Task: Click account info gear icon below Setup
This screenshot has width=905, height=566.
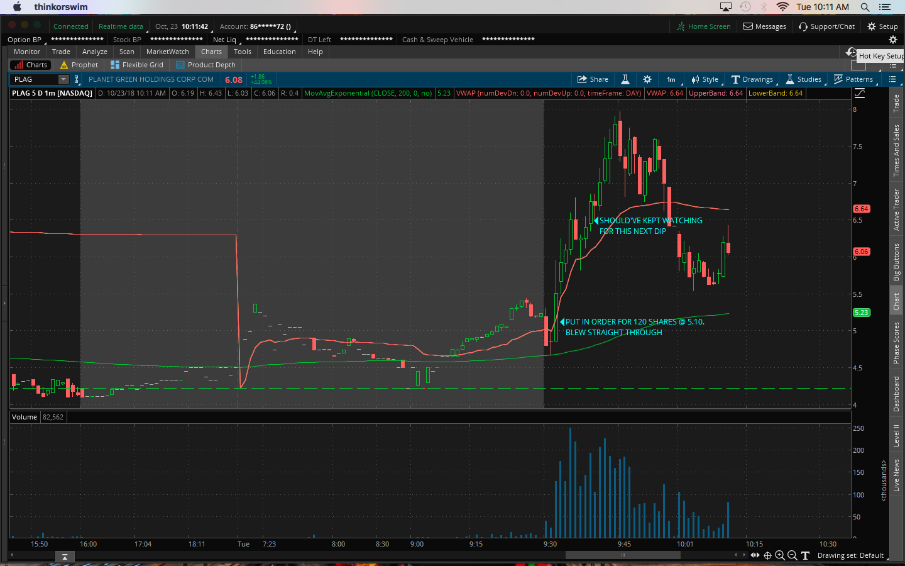Action: click(892, 40)
